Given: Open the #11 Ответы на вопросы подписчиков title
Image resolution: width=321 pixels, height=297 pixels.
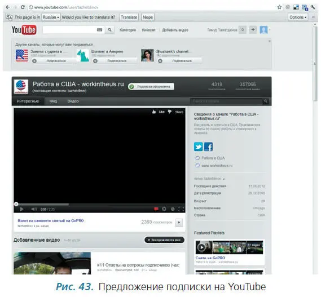Looking at the screenshot, I should coord(138,265).
